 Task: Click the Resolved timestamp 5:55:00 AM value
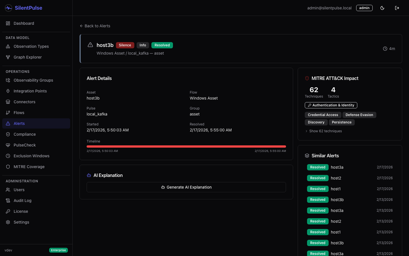click(x=211, y=130)
